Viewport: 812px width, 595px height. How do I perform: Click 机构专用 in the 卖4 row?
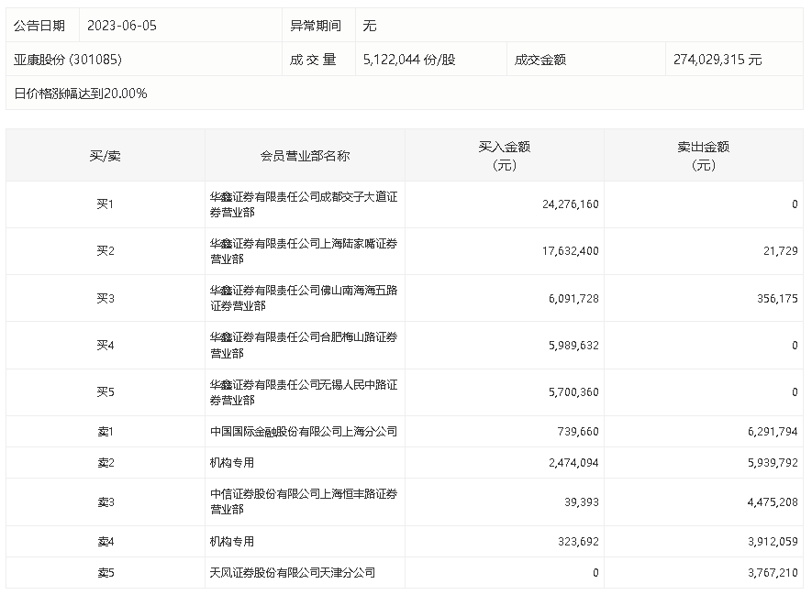click(x=232, y=541)
